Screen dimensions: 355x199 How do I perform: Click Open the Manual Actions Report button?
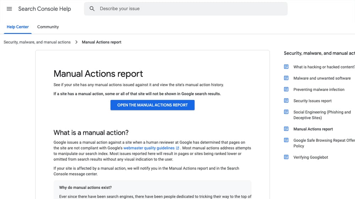152,105
